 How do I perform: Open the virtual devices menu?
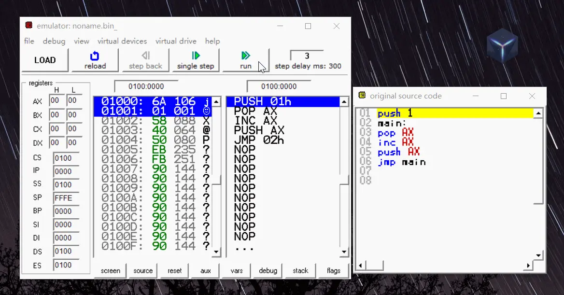(x=122, y=41)
